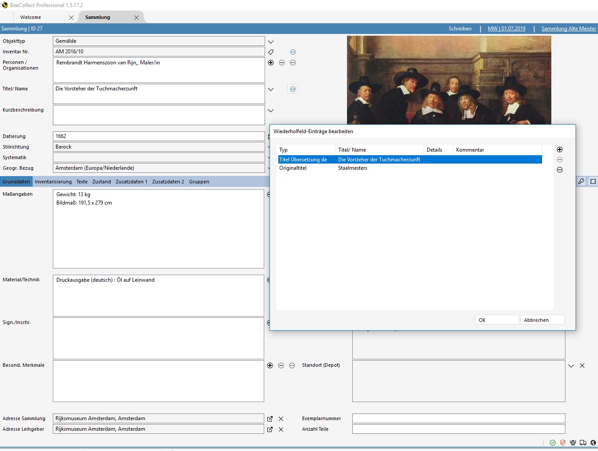
Task: Click the key icon on the tab bar
Action: click(x=581, y=181)
